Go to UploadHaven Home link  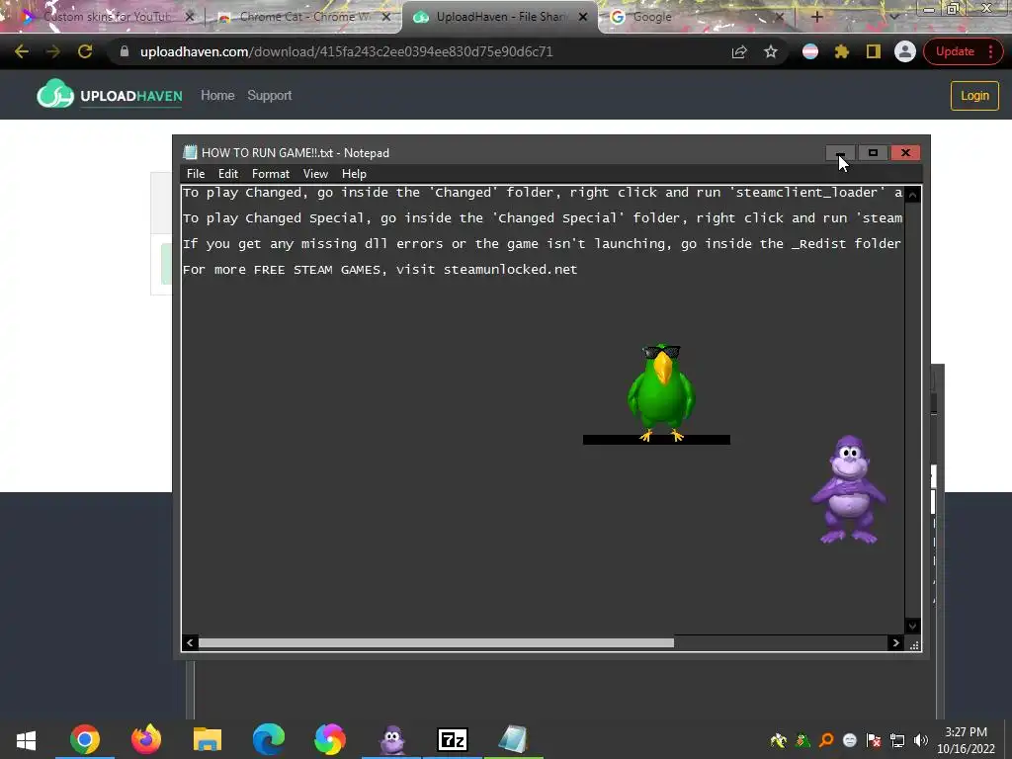pyautogui.click(x=217, y=96)
